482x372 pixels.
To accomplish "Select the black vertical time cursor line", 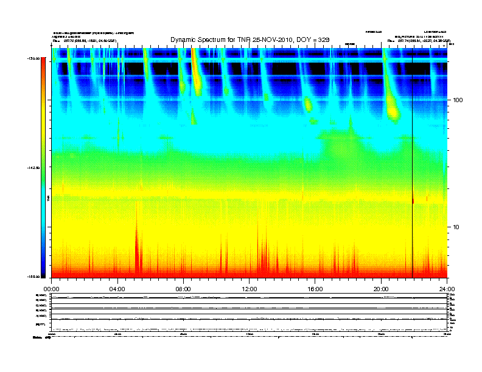I will point(412,163).
